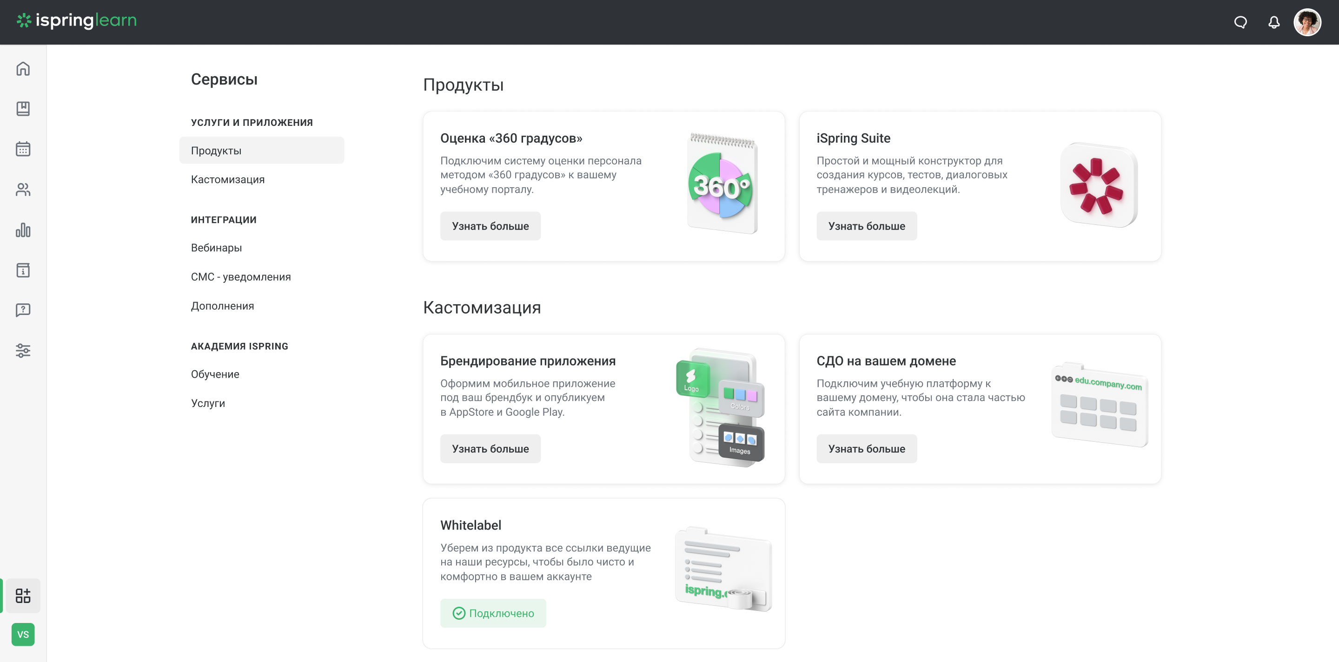1339x662 pixels.
Task: Click the users/people icon in sidebar
Action: pos(23,190)
